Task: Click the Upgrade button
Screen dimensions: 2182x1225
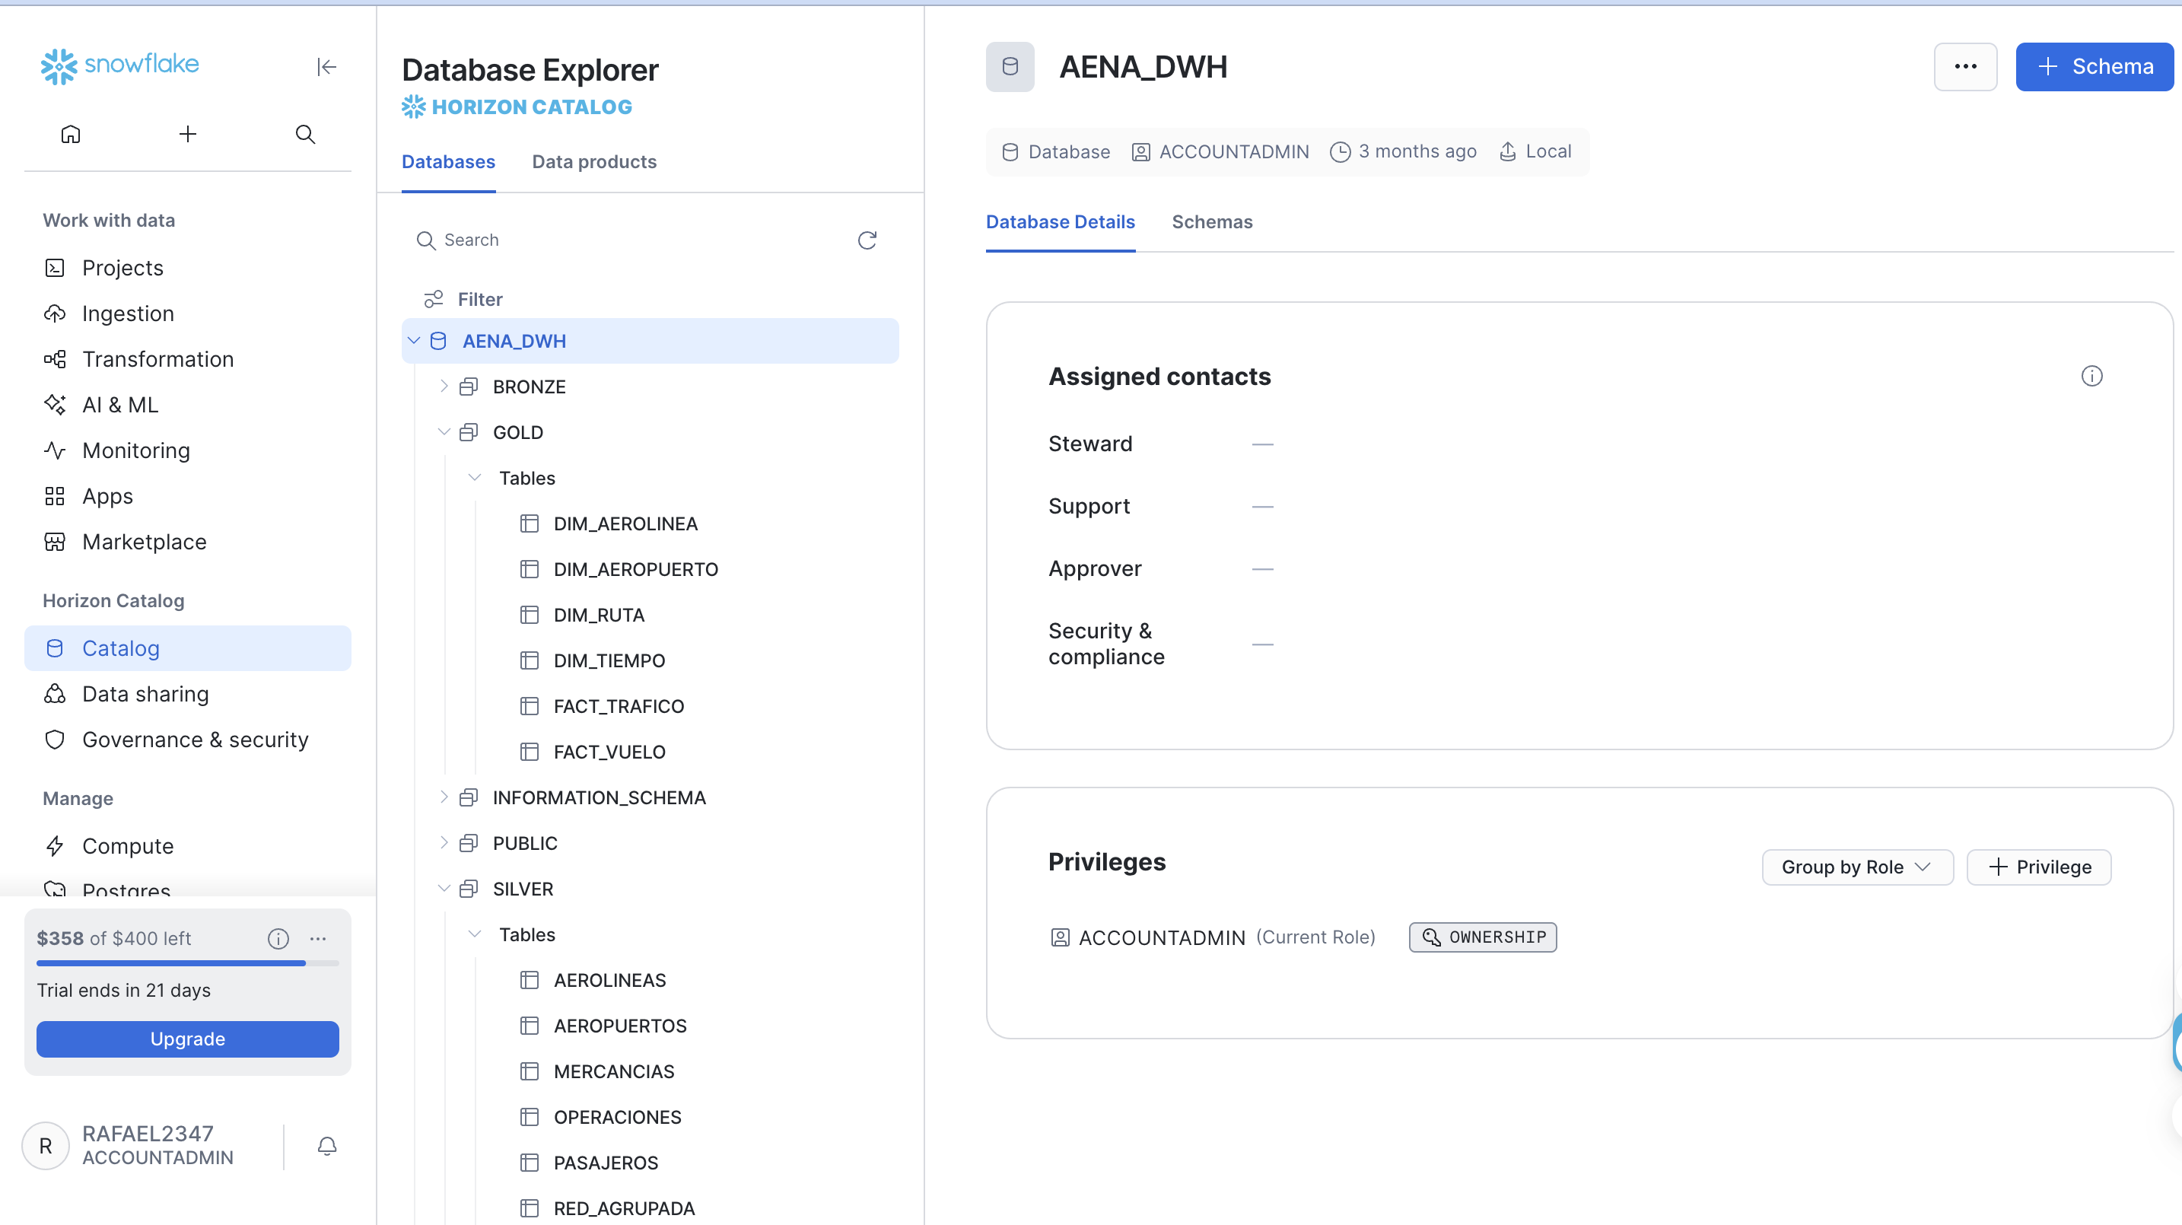Action: (x=188, y=1039)
